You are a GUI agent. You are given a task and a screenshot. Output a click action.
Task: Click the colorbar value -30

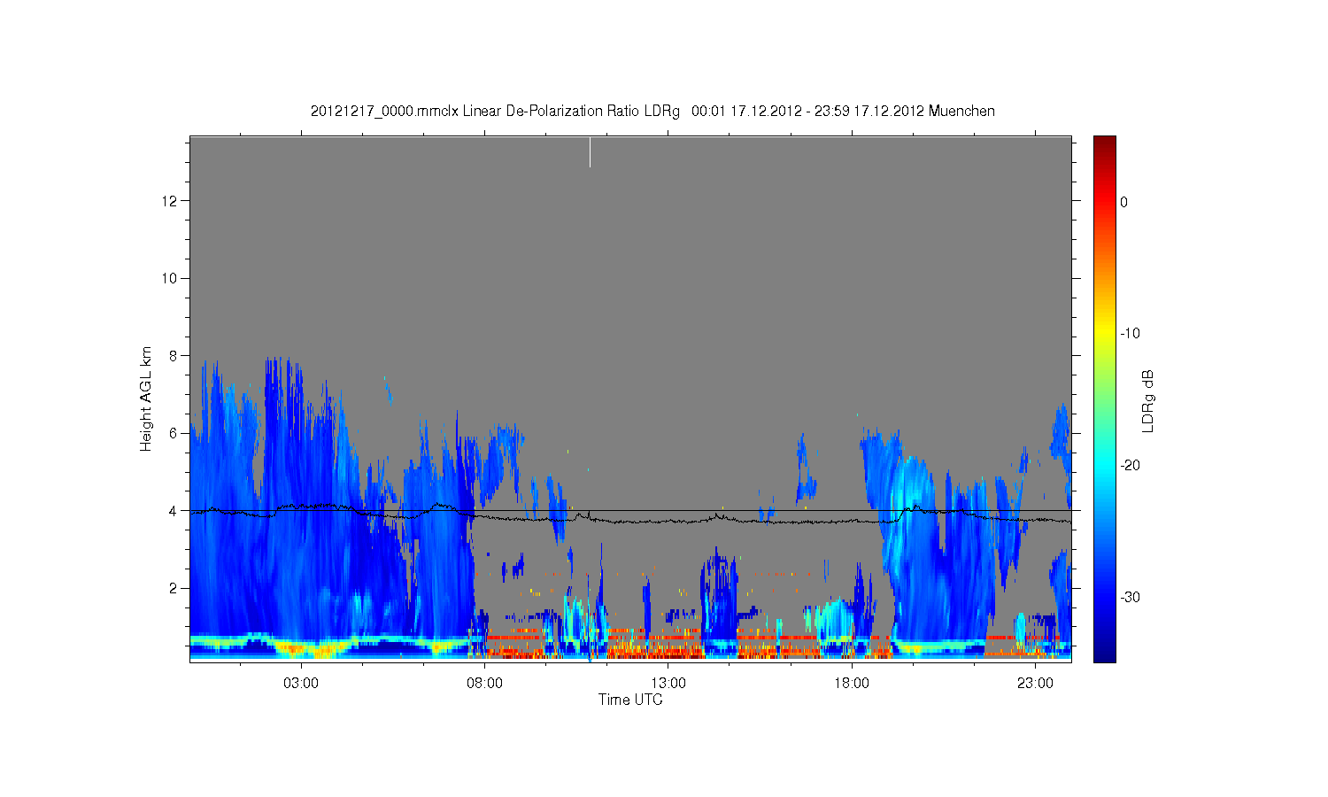coord(1130,598)
